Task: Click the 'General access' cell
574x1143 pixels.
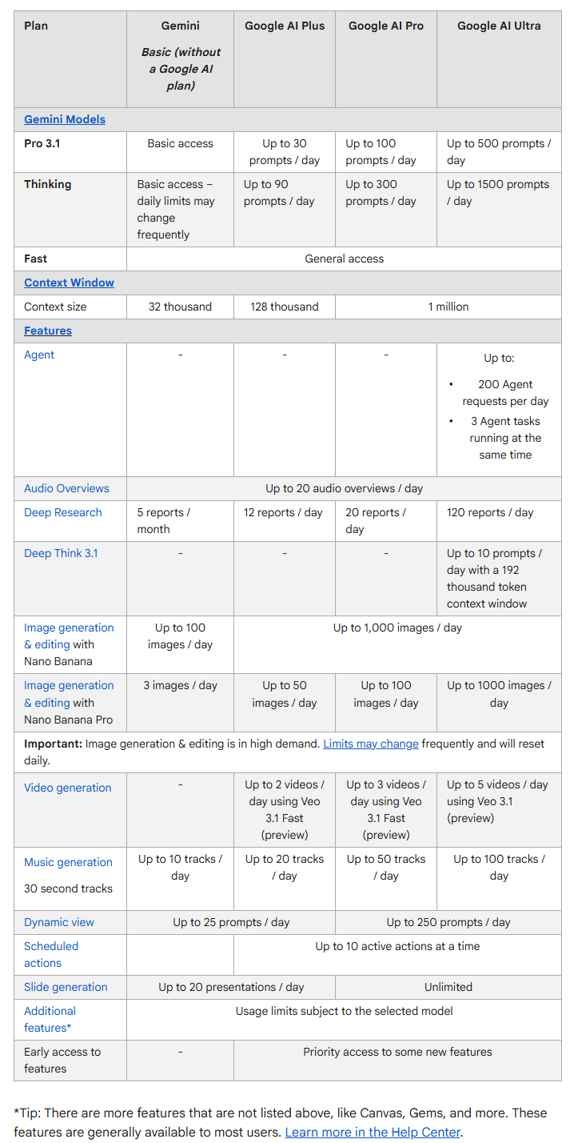Action: click(x=345, y=259)
